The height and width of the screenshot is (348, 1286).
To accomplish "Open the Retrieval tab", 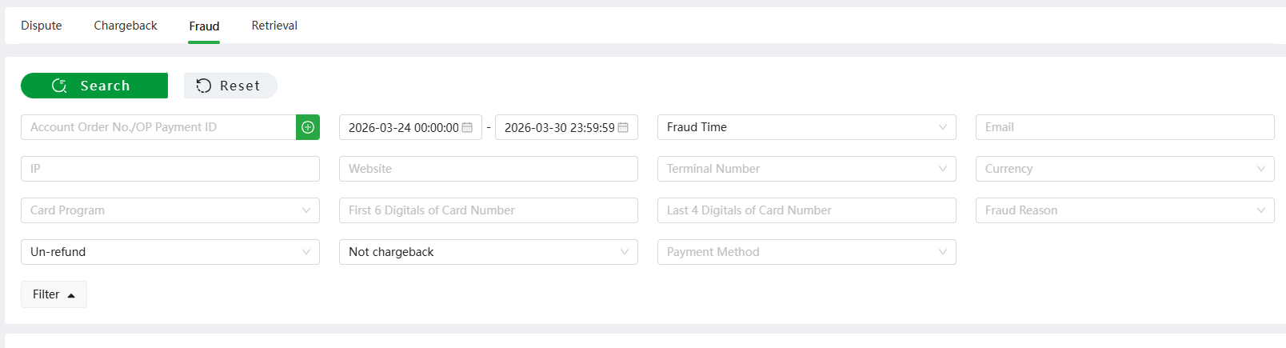I will point(274,26).
